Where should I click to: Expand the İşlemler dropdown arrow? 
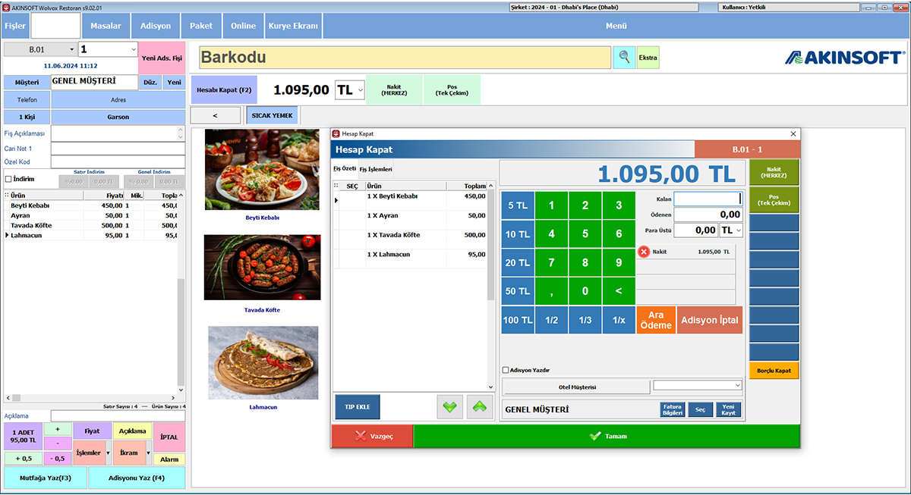(109, 453)
